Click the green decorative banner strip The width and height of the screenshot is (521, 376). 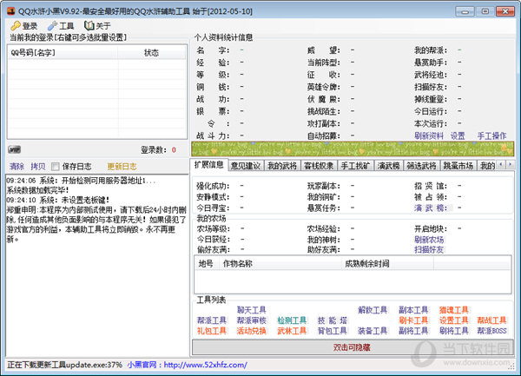(353, 148)
